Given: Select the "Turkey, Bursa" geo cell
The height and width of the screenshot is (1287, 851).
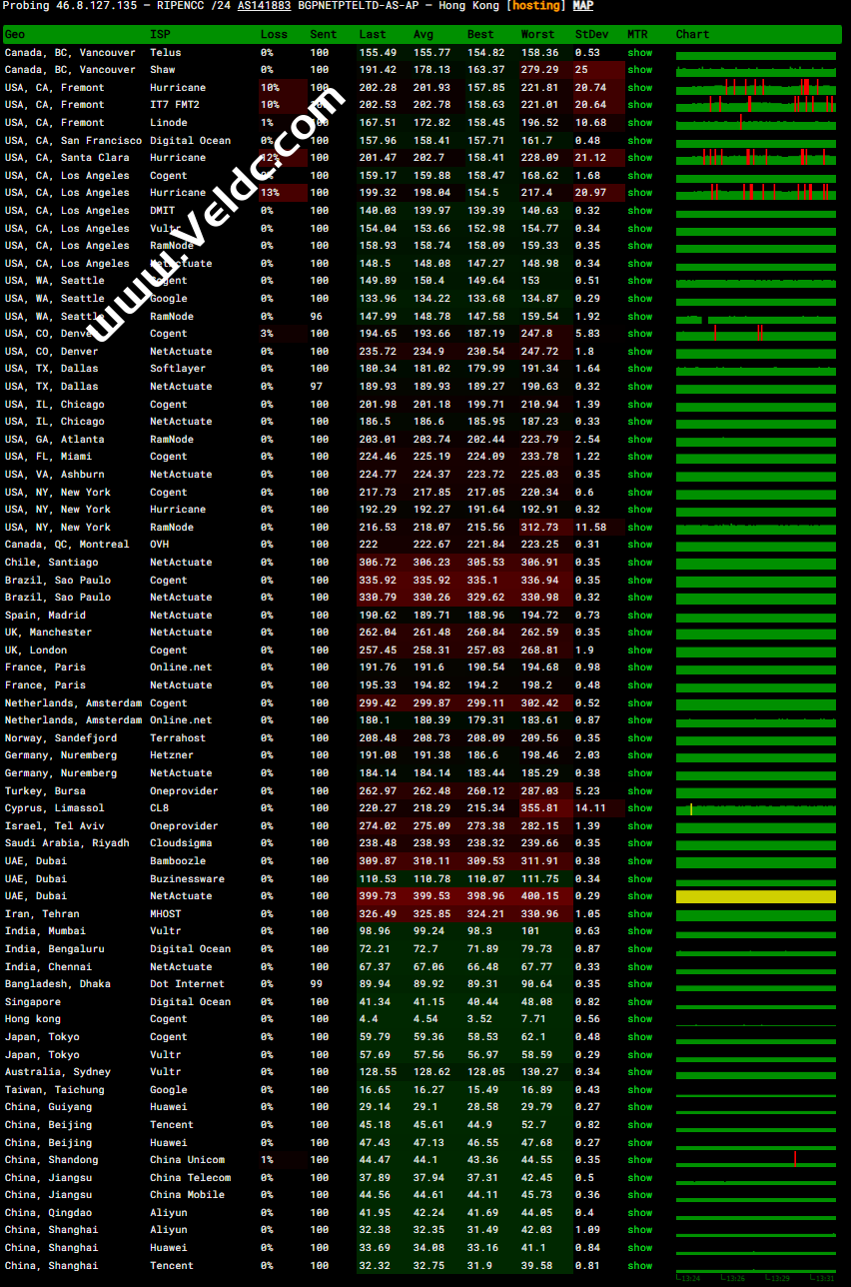Looking at the screenshot, I should point(45,791).
